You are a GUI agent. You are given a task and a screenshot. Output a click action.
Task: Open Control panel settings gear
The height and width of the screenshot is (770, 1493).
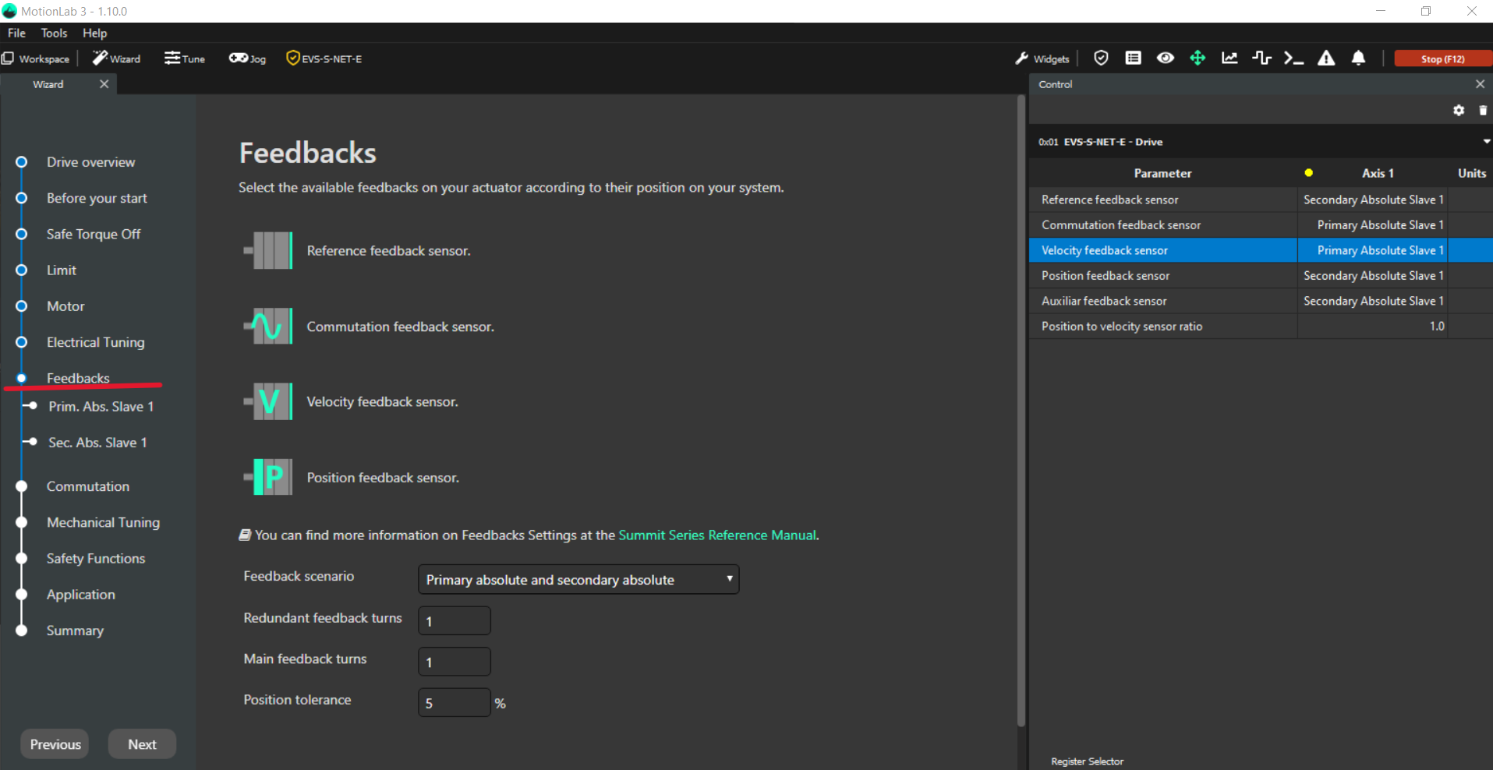pyautogui.click(x=1459, y=111)
